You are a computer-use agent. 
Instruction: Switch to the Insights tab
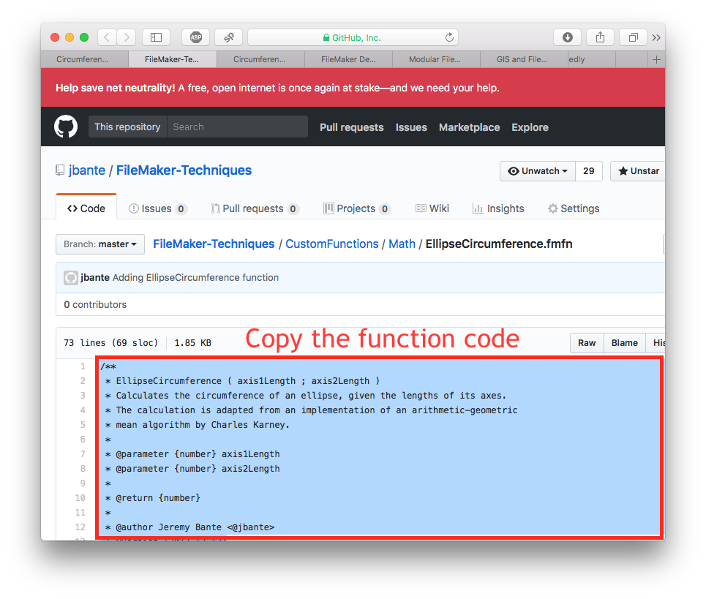(x=498, y=208)
